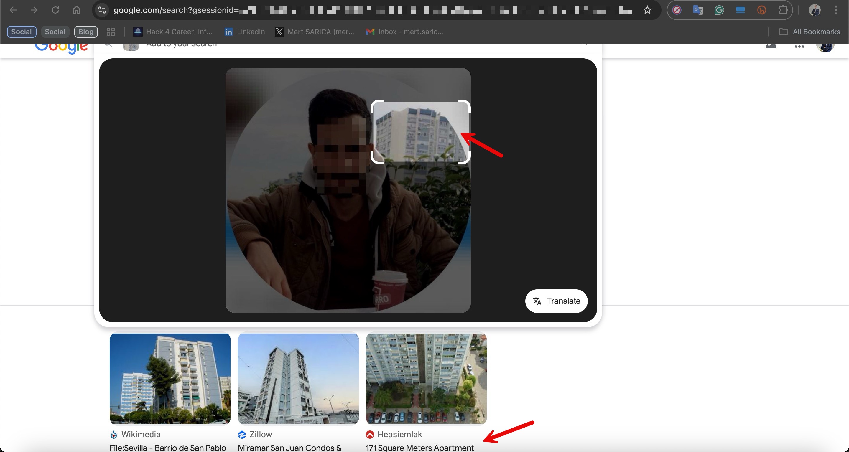Click the Zillow source icon
The height and width of the screenshot is (452, 849).
242,434
